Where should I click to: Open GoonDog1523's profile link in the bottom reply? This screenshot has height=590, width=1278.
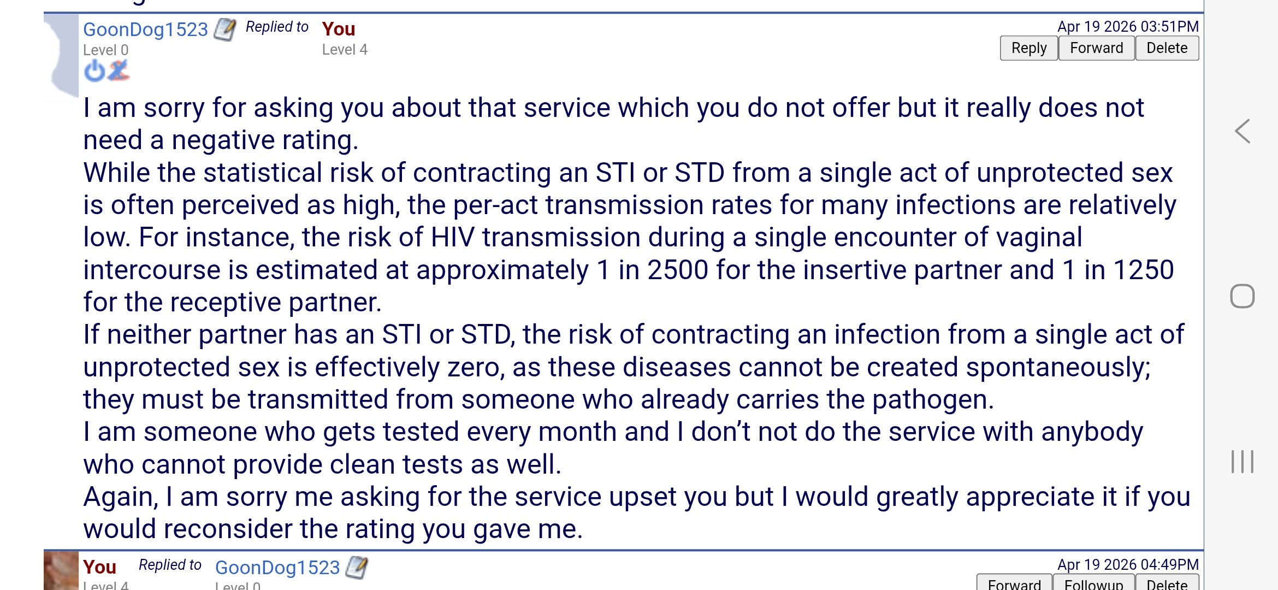click(277, 568)
